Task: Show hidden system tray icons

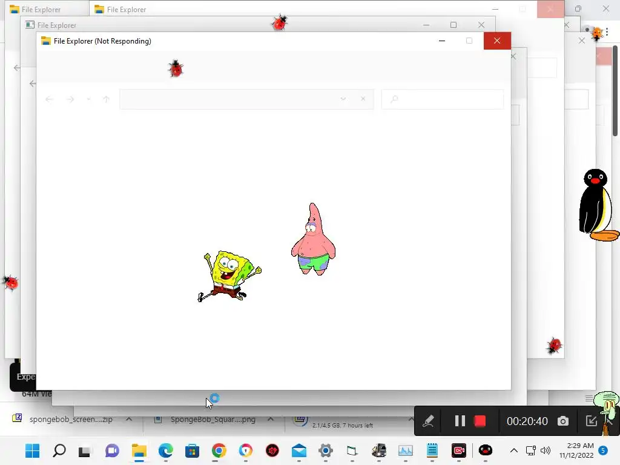Action: [x=513, y=450]
